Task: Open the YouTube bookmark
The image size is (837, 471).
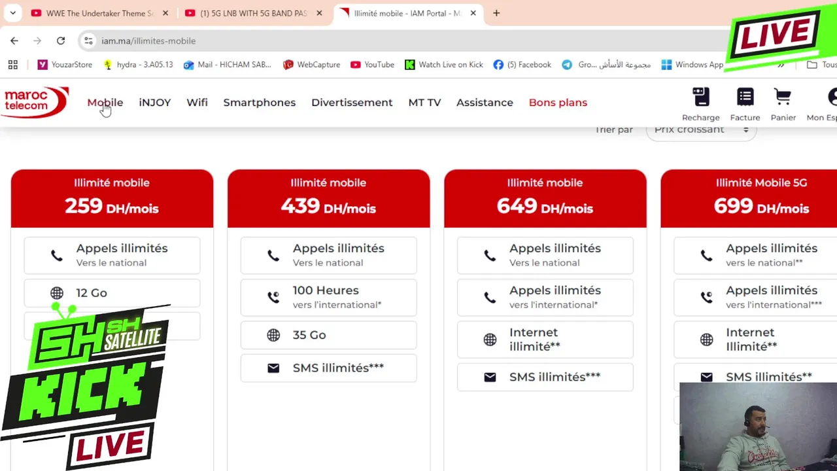Action: (x=372, y=65)
